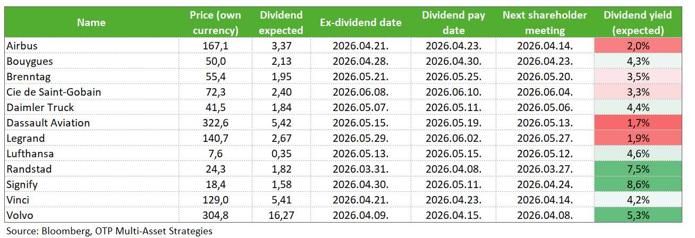This screenshot has width=695, height=238.
Task: Click Dassault Aviation price 322,6
Action: [216, 123]
